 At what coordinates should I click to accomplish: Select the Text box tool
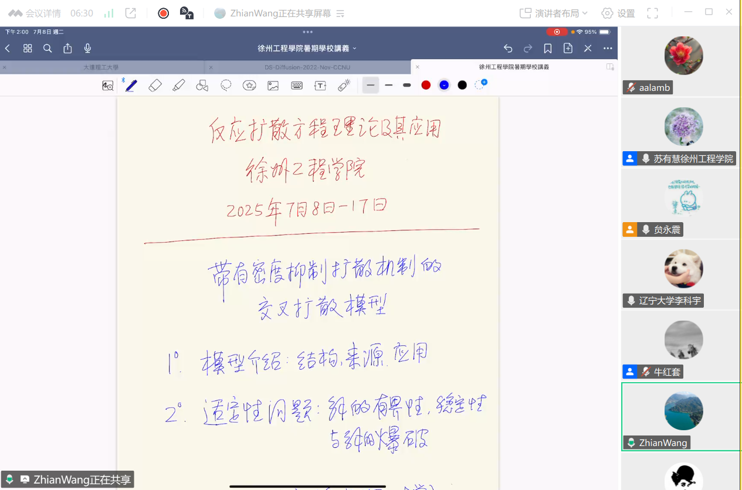(x=320, y=86)
